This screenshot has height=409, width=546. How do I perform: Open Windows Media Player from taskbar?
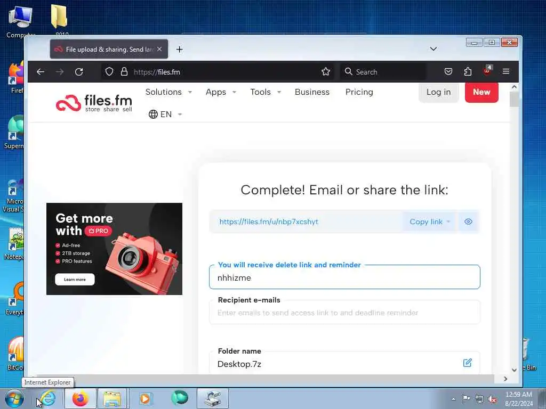tap(144, 398)
